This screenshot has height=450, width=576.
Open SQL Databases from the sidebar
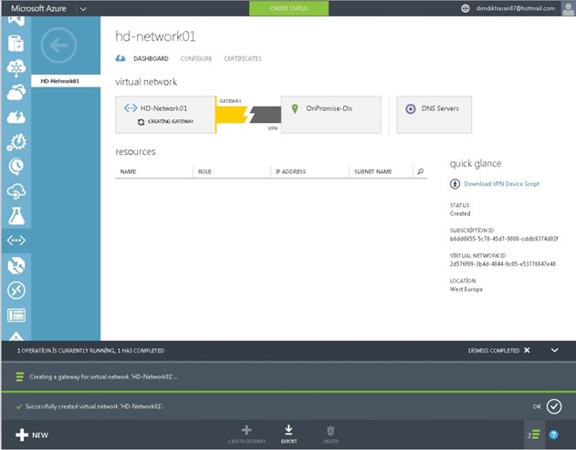pyautogui.click(x=16, y=43)
